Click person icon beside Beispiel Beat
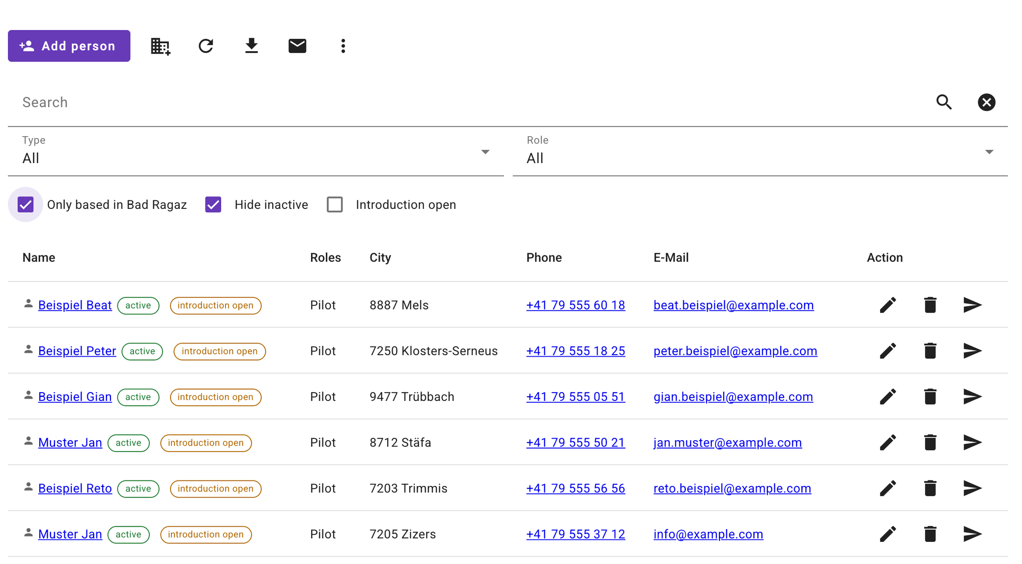 point(28,304)
